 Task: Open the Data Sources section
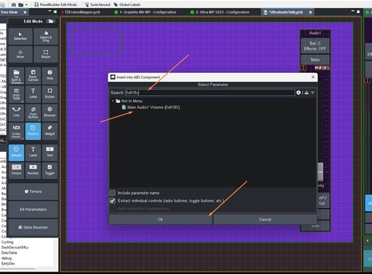tap(33, 228)
